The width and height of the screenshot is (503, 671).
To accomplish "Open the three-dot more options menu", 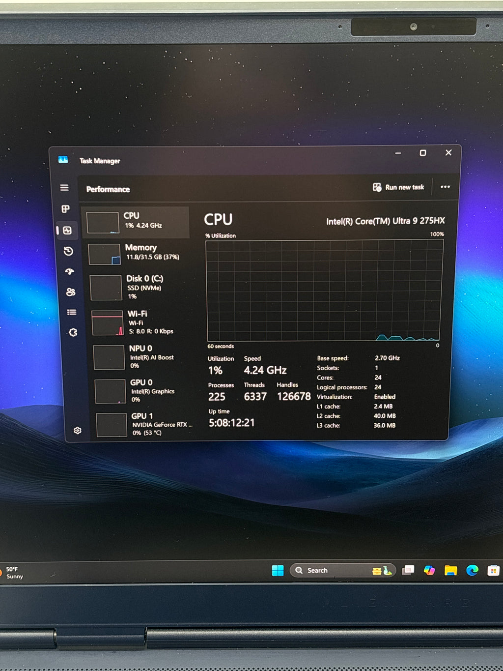I will coord(445,187).
